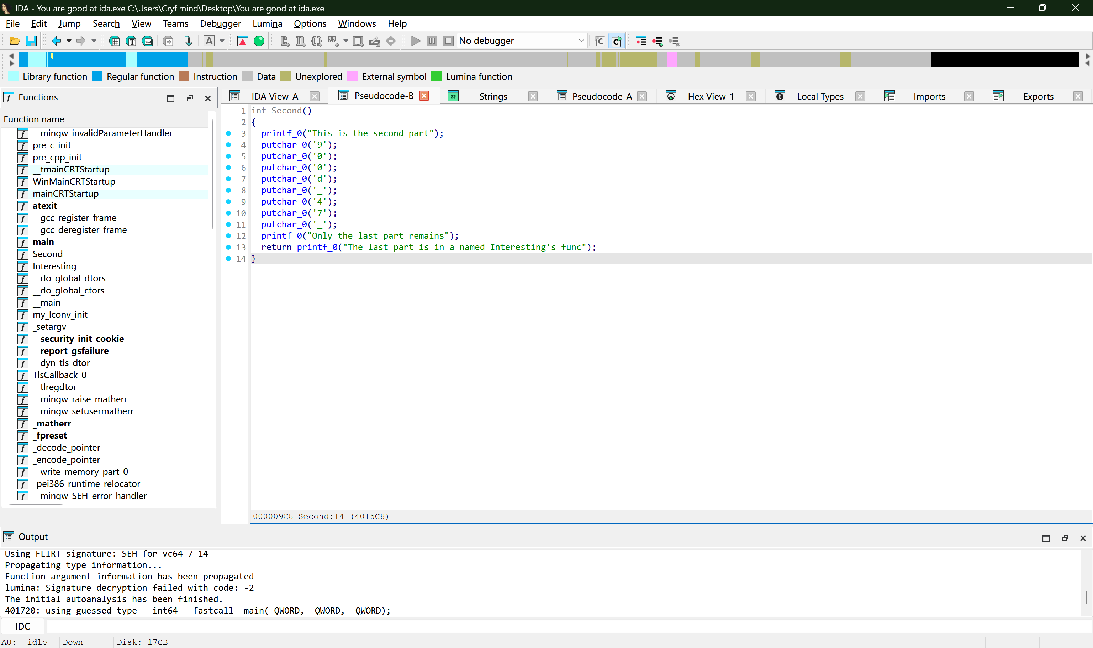Viewport: 1093px width, 648px height.
Task: Add a breakpoint using the red dot plus icon
Action: click(x=657, y=41)
